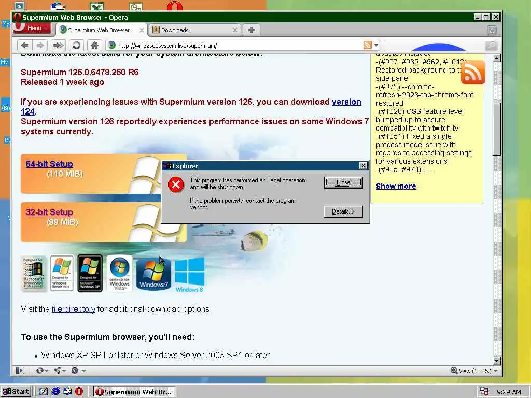Click the red error icon in dialog
Image resolution: width=531 pixels, height=398 pixels.
pos(176,184)
